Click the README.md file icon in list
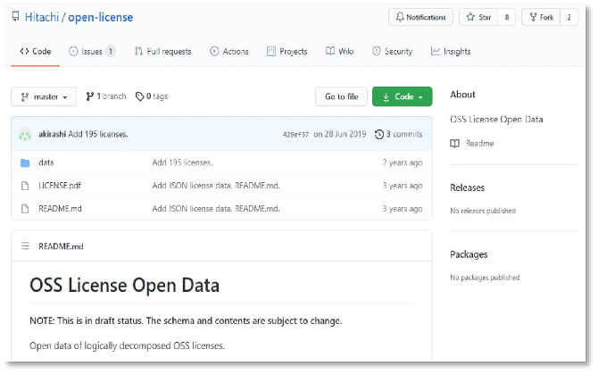Image resolution: width=598 pixels, height=374 pixels. click(x=24, y=209)
